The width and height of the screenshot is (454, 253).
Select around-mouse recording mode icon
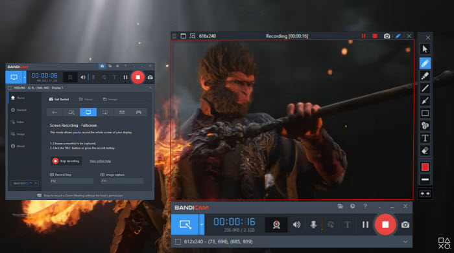pos(105,112)
